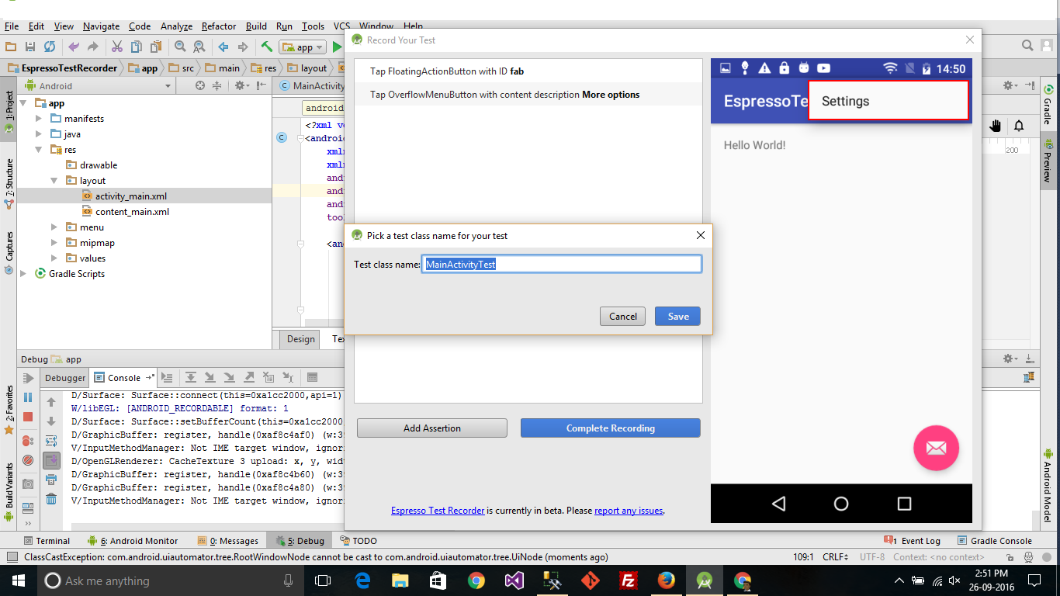
Task: Click the report any issues link
Action: pyautogui.click(x=629, y=511)
